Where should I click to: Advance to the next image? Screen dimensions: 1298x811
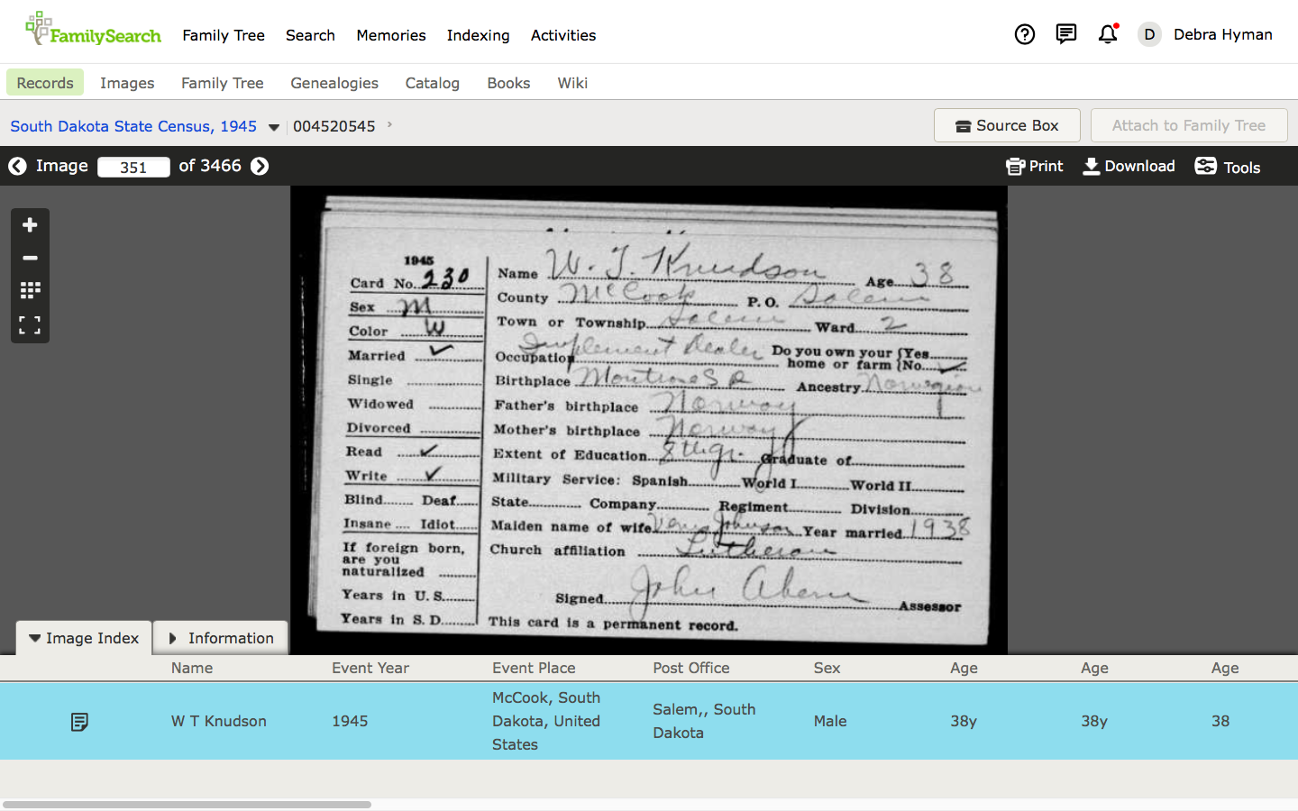click(260, 167)
